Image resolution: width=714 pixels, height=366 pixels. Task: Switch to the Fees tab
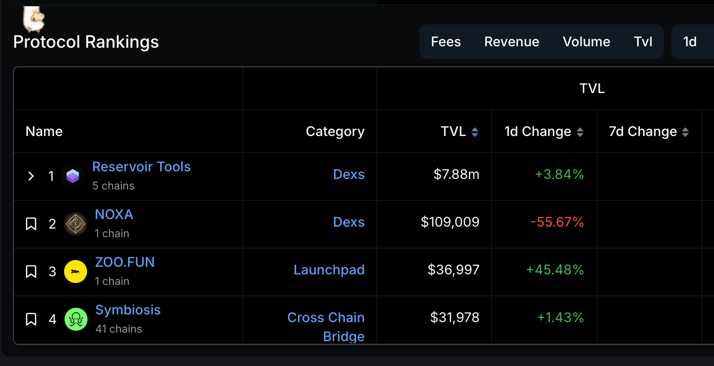coord(446,42)
